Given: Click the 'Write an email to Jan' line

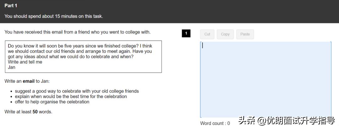Looking at the screenshot, I should 27,81.
